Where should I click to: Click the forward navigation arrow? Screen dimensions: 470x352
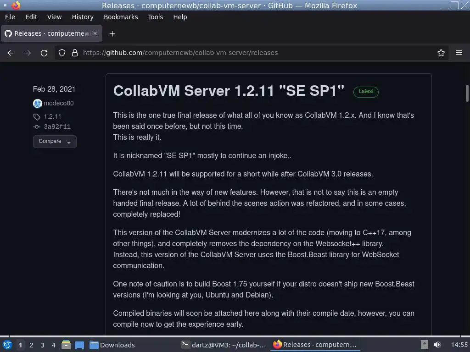[28, 53]
